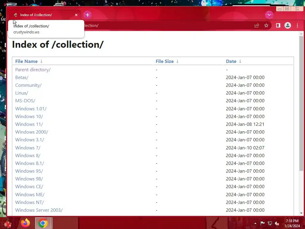Image resolution: width=305 pixels, height=229 pixels.
Task: Open the Windows 8/ folder
Action: click(28, 156)
